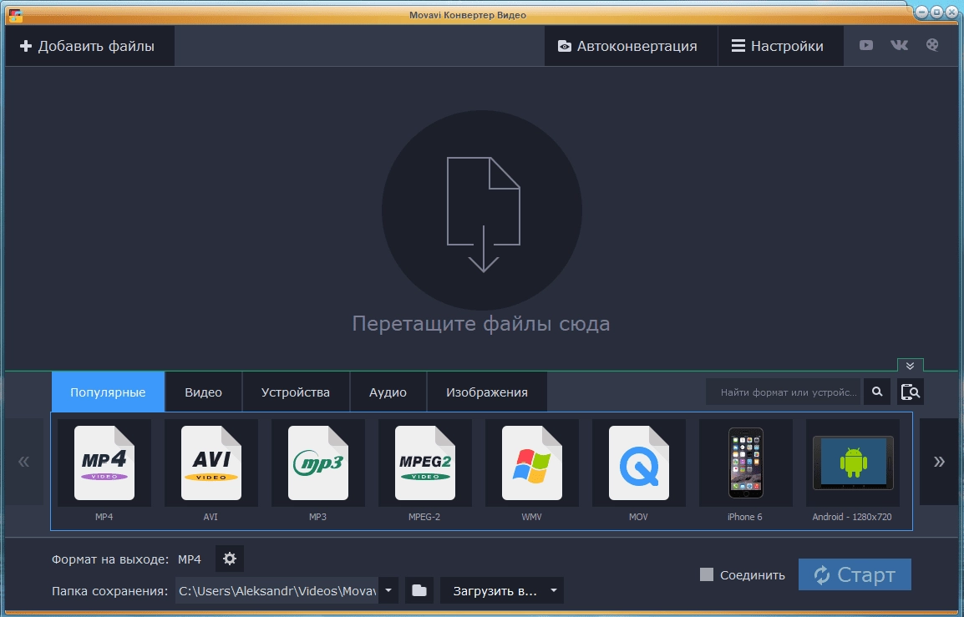Click the detect device icon
Viewport: 964px width, 617px height.
911,392
